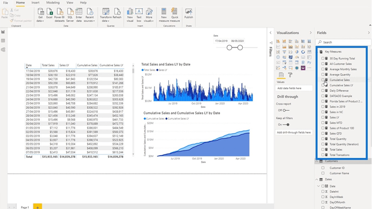Switch to the Help ribbon tab

(83, 3)
